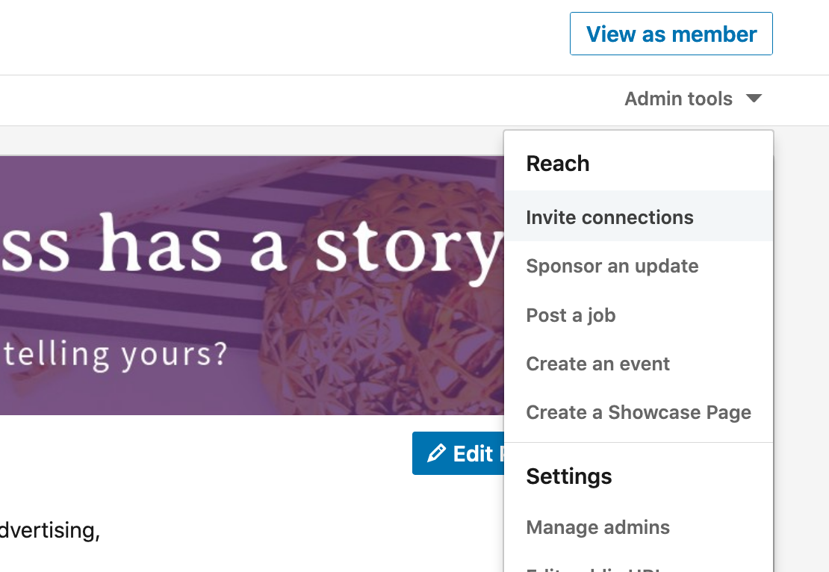Choose Create an event entry
The width and height of the screenshot is (829, 572).
tap(597, 364)
